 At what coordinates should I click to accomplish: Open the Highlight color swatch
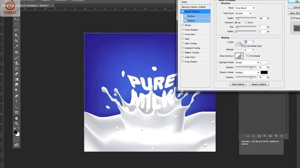[264, 63]
